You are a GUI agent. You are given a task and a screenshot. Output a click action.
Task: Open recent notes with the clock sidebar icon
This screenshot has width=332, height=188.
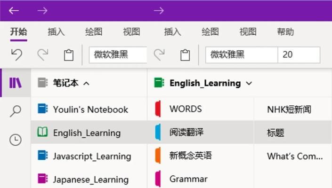pyautogui.click(x=16, y=140)
